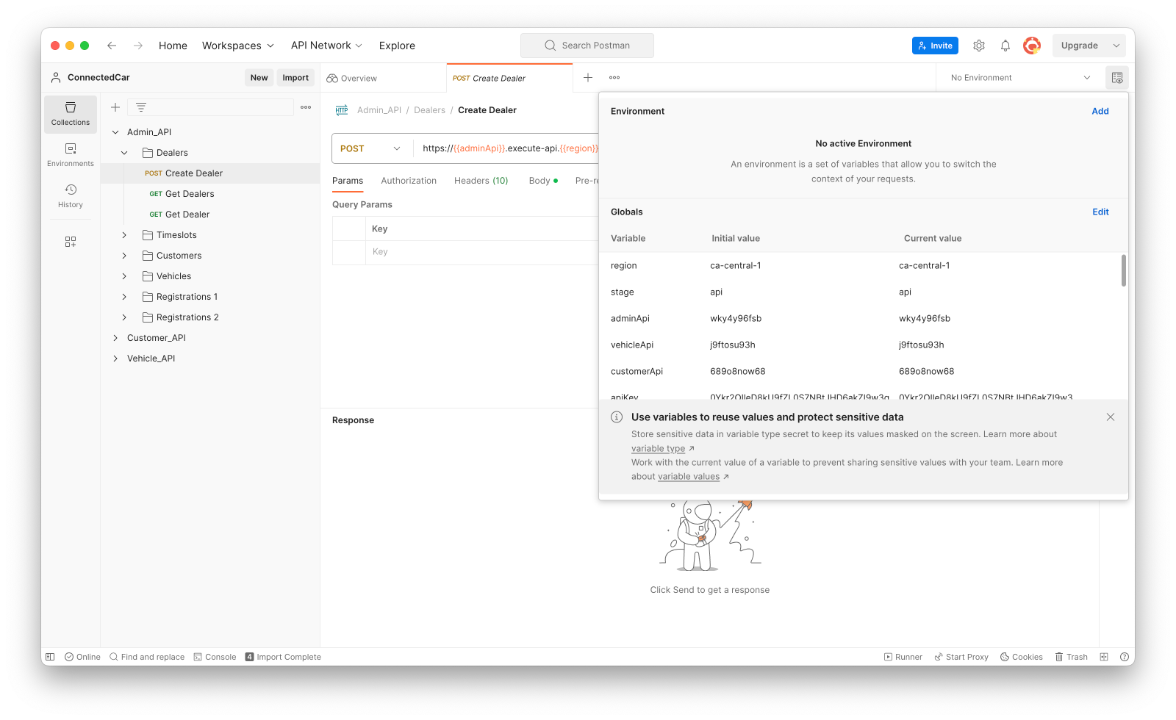Open Cookies from status bar
Screen dimensions: 1176x720
1022,657
